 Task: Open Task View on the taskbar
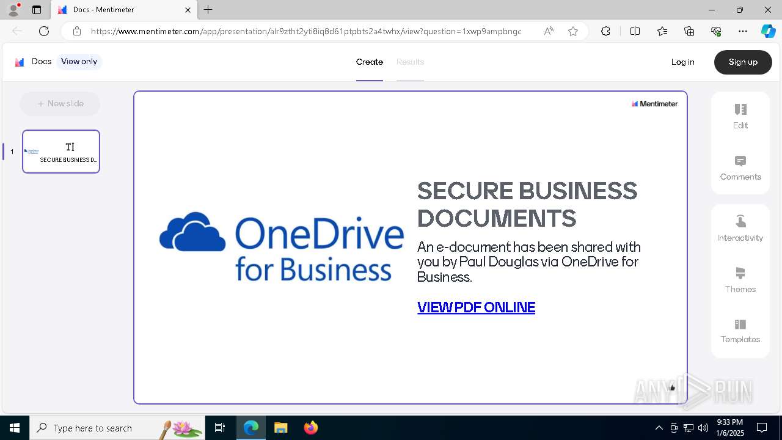click(x=220, y=428)
